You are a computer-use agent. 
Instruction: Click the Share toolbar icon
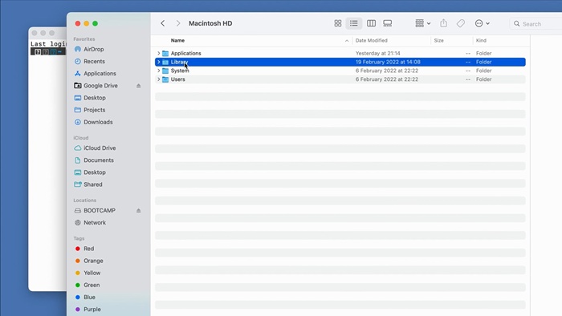443,23
